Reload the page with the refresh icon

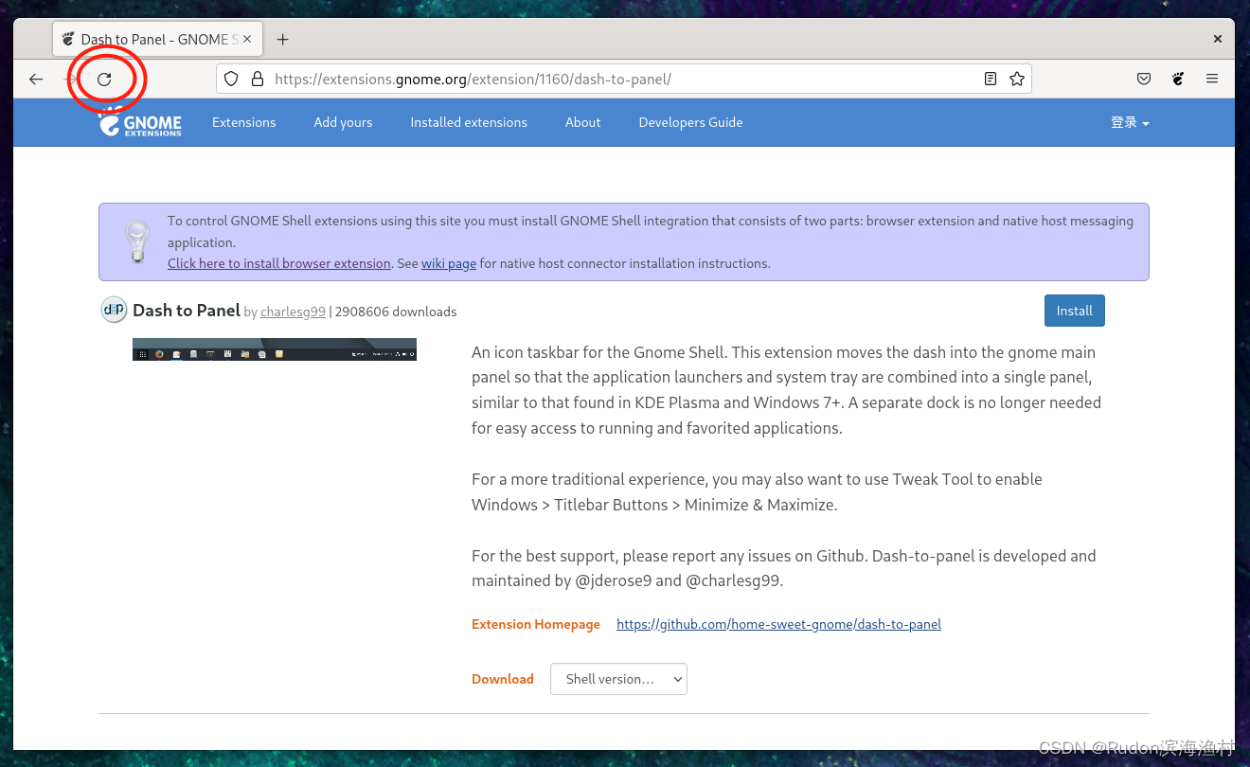[104, 80]
